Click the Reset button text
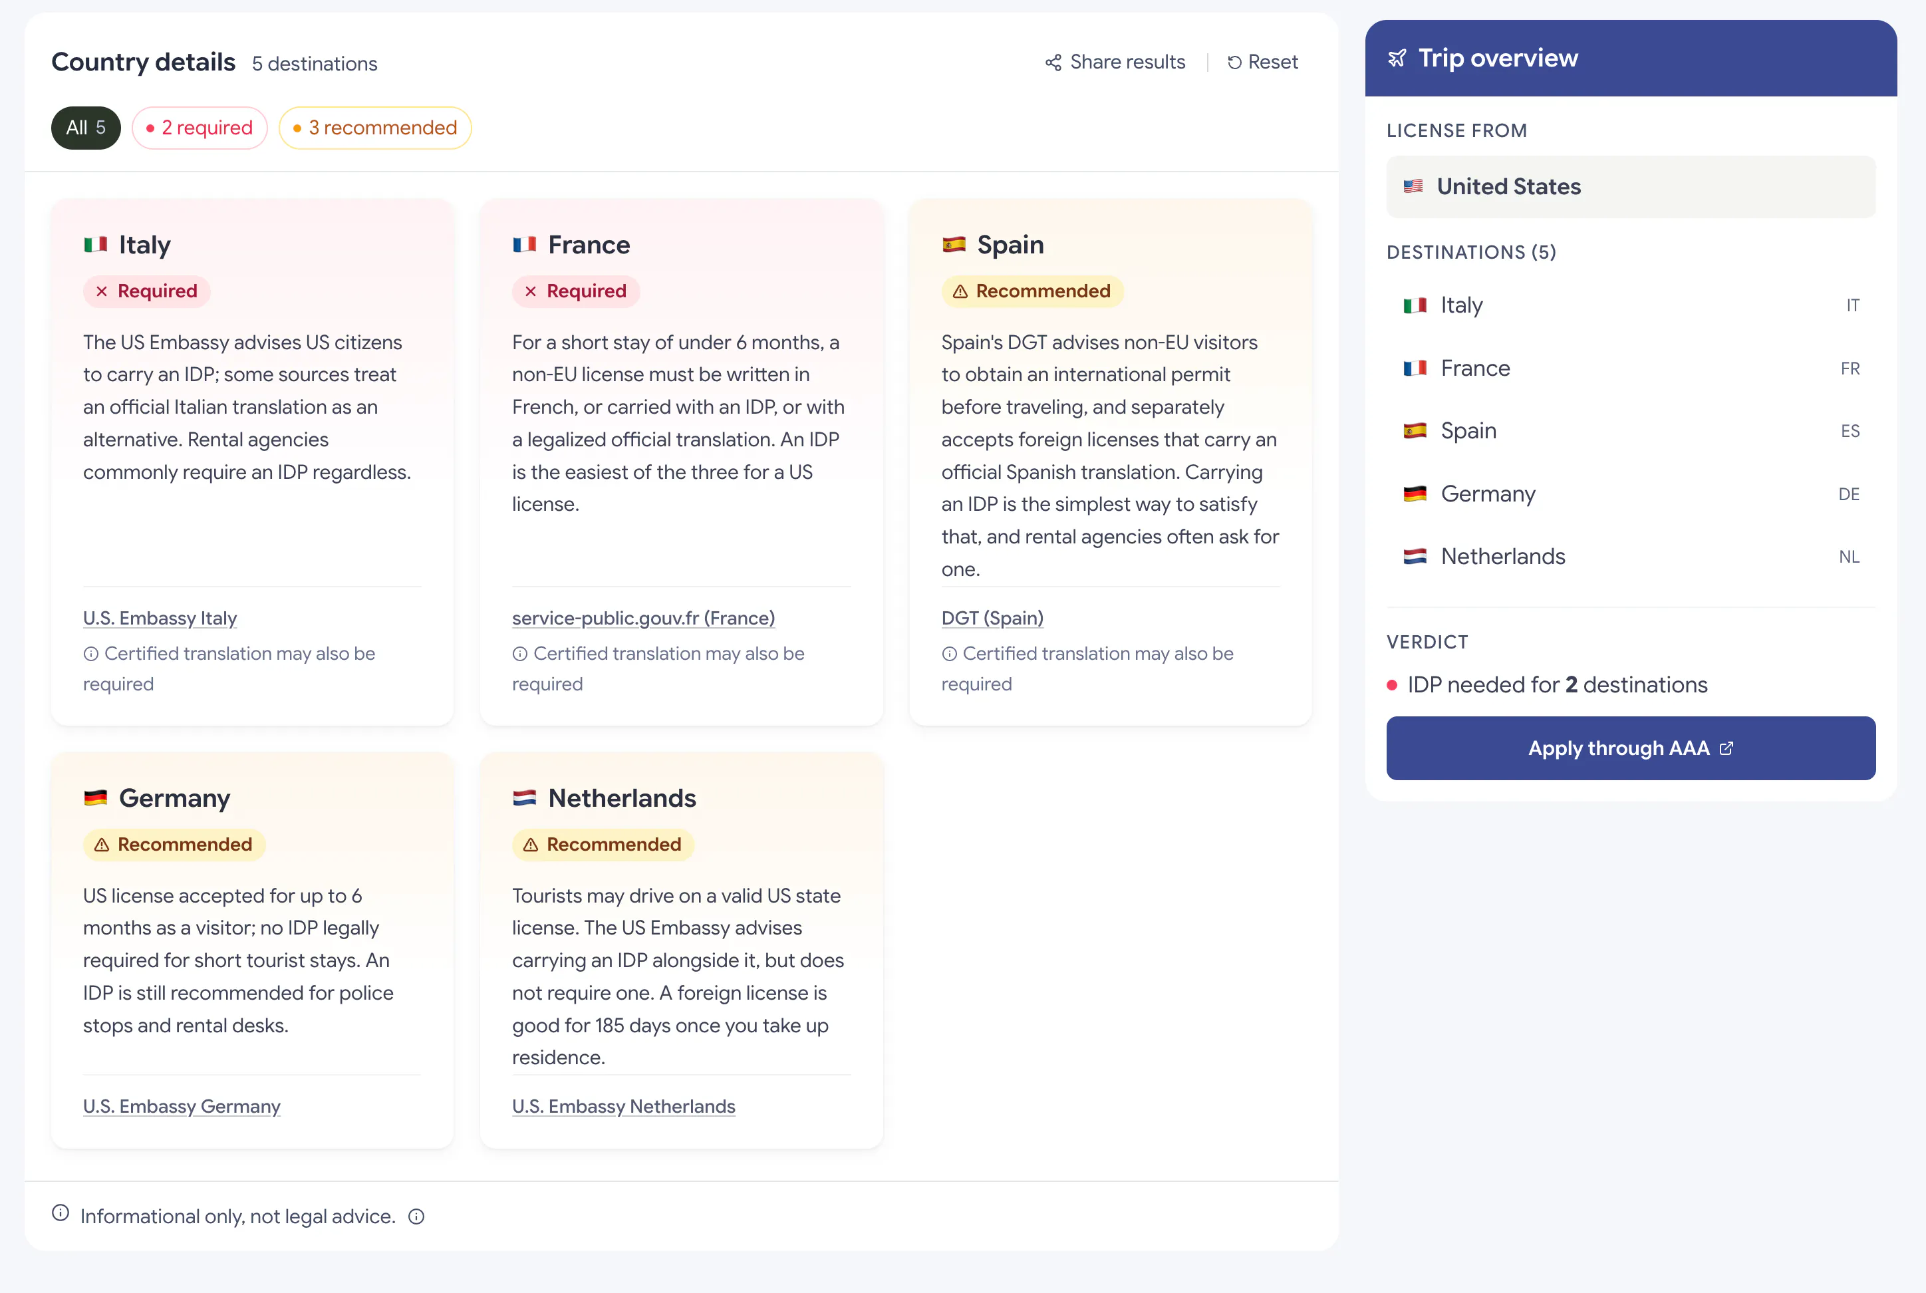The image size is (1926, 1293). pyautogui.click(x=1273, y=63)
